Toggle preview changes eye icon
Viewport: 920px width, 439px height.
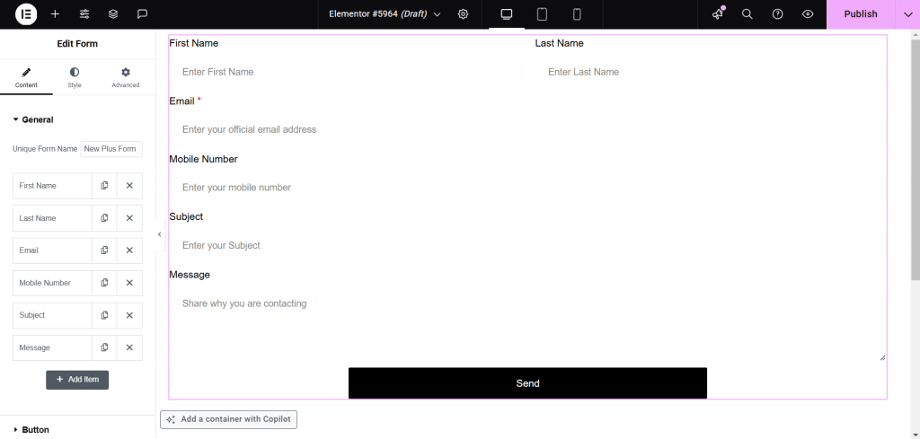[808, 14]
